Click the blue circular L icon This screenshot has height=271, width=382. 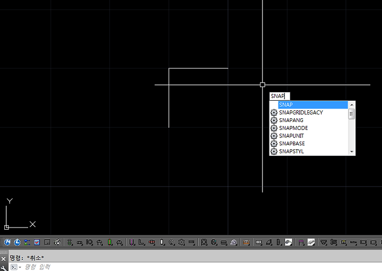pos(18,242)
